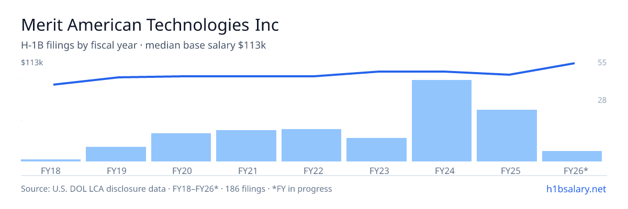The width and height of the screenshot is (628, 209).
Task: Click the 28 filings axis label
Action: coord(602,100)
